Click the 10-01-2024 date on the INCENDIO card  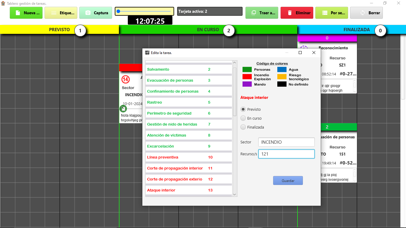(x=133, y=104)
